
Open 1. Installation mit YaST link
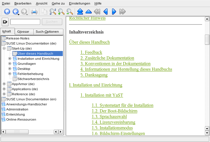pos(102,95)
